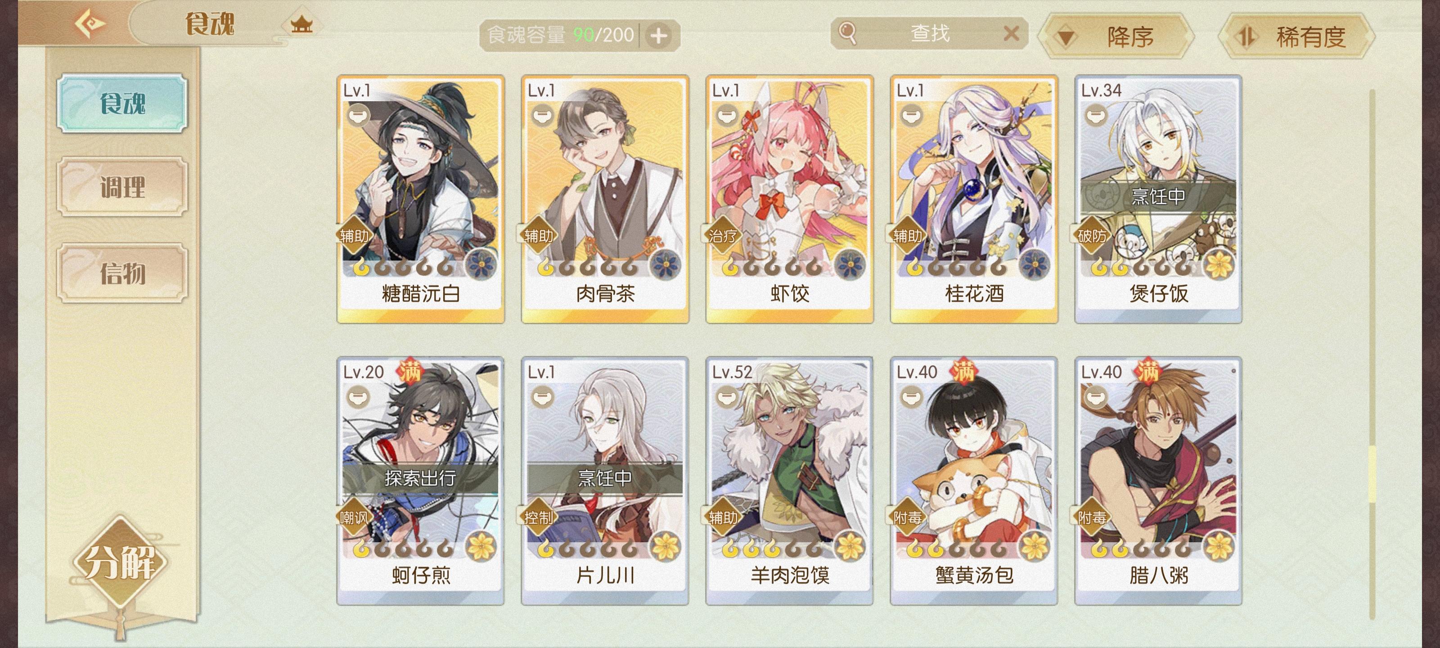The width and height of the screenshot is (1440, 648).
Task: Switch to the 调理 tab
Action: (x=122, y=187)
